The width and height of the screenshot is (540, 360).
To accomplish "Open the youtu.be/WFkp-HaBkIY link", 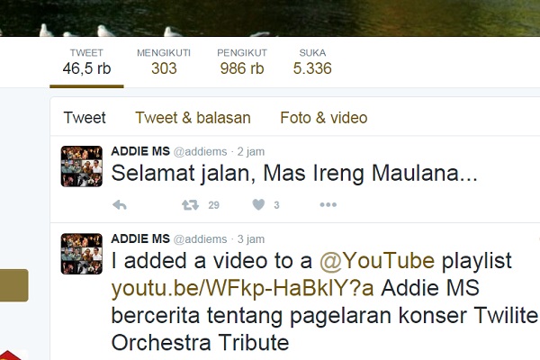I will point(242,288).
